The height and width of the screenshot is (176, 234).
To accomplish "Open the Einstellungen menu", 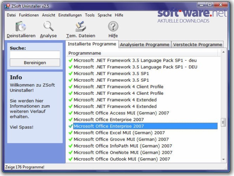I will point(70,15).
